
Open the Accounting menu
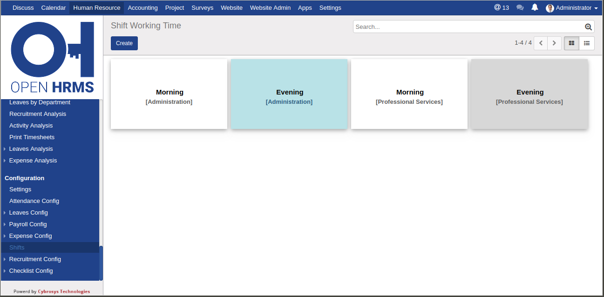pyautogui.click(x=143, y=8)
